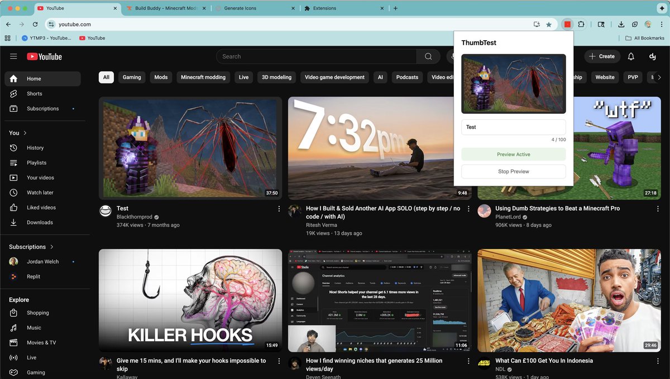This screenshot has height=379, width=670.
Task: Open the Chrome profile avatar
Action: pos(648,25)
